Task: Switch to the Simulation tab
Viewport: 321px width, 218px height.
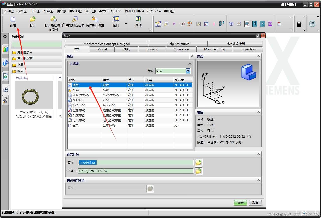Action: point(181,49)
